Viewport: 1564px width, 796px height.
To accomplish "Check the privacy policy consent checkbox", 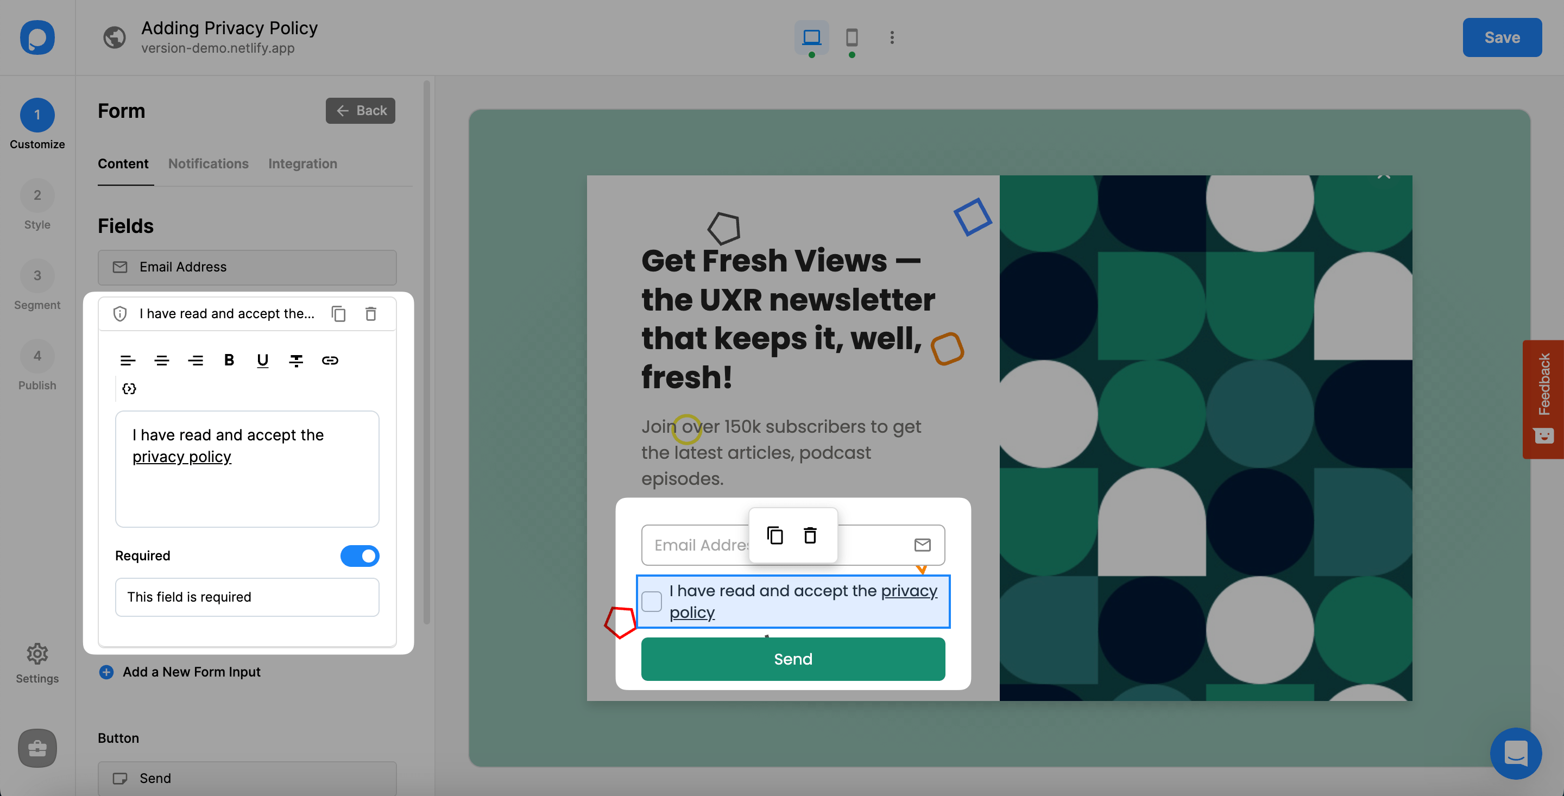I will (x=651, y=601).
